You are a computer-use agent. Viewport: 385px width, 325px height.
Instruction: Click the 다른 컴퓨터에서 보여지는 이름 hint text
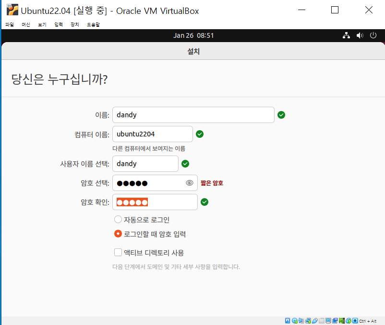pos(149,148)
